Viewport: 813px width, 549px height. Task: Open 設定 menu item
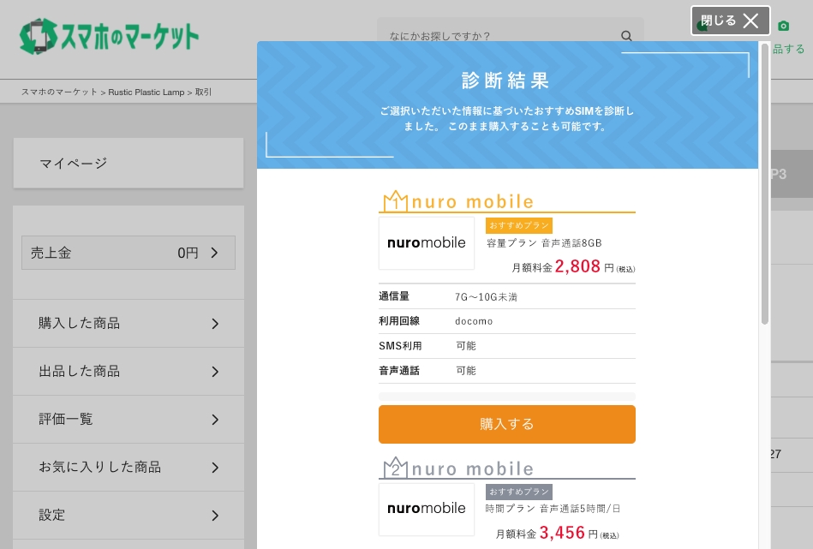click(x=128, y=515)
